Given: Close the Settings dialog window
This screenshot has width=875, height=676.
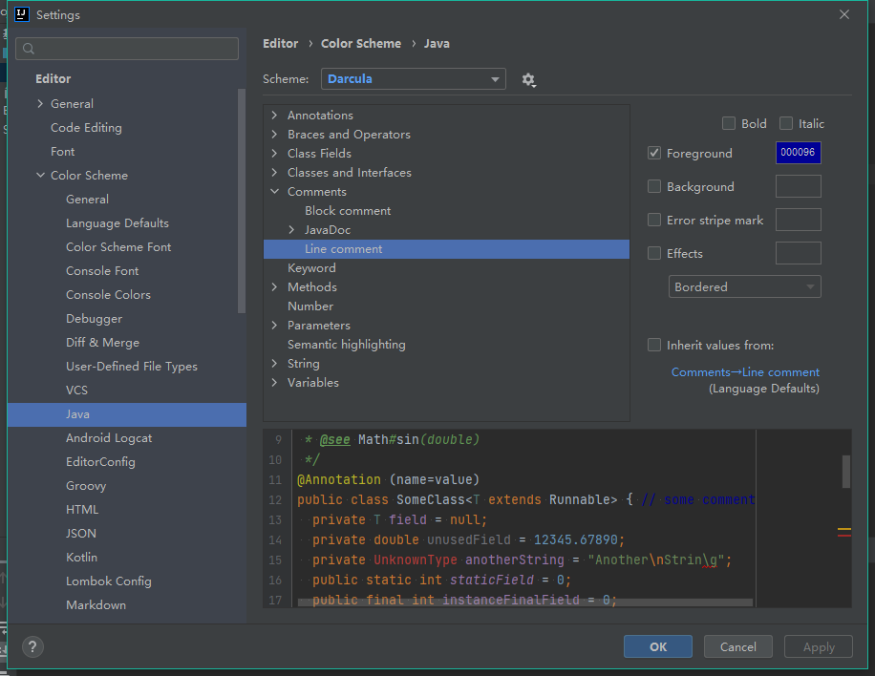Looking at the screenshot, I should [843, 14].
